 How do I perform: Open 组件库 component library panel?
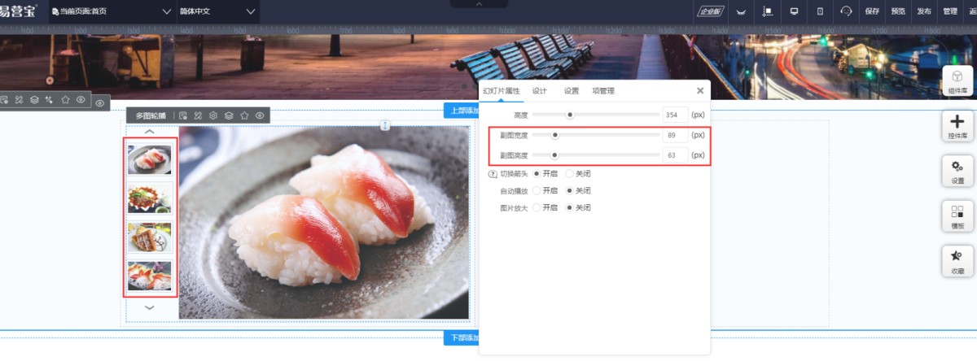958,82
